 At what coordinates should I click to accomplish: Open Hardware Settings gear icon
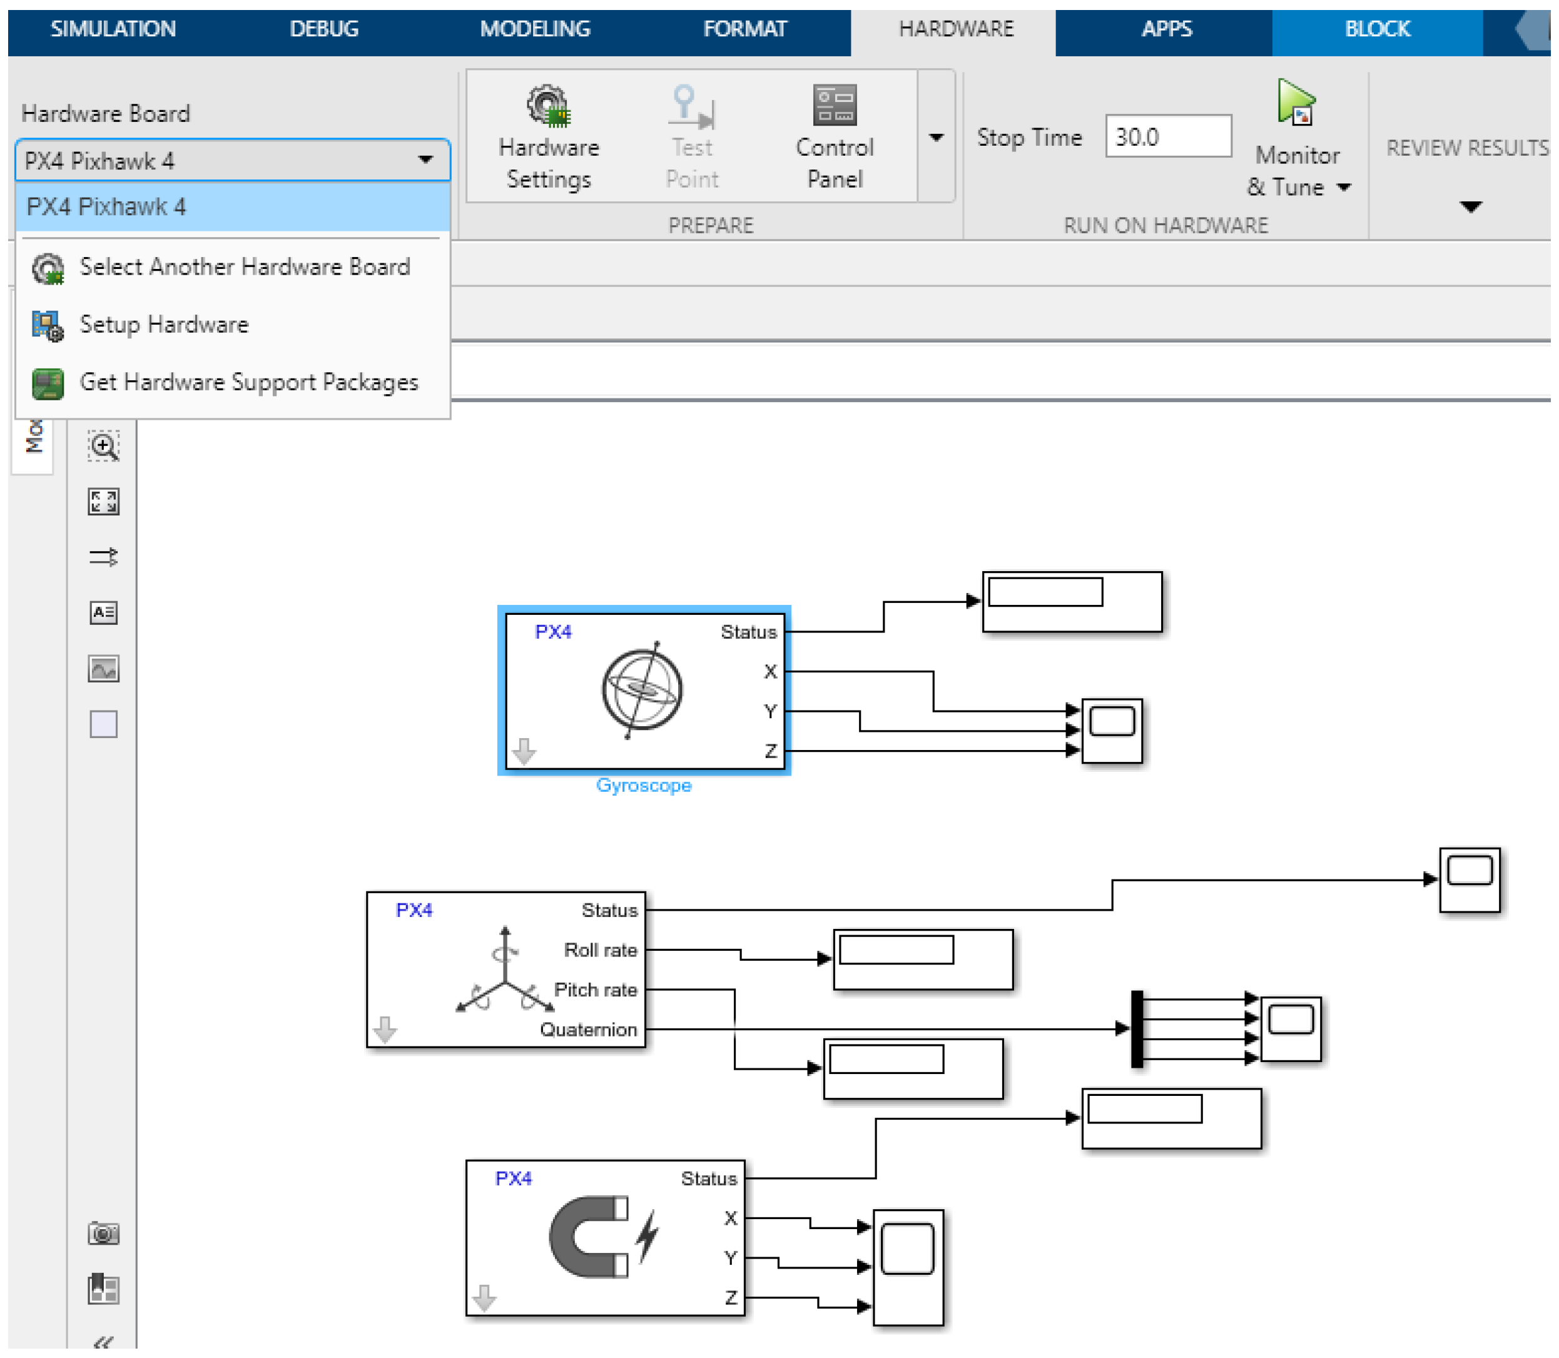(549, 106)
